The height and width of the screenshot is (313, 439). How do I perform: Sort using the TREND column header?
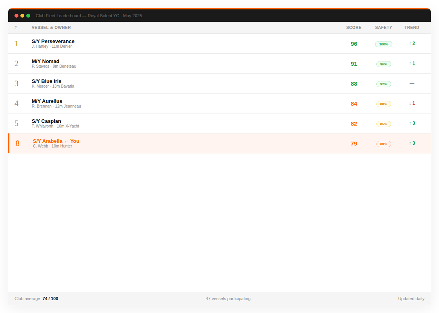(412, 27)
